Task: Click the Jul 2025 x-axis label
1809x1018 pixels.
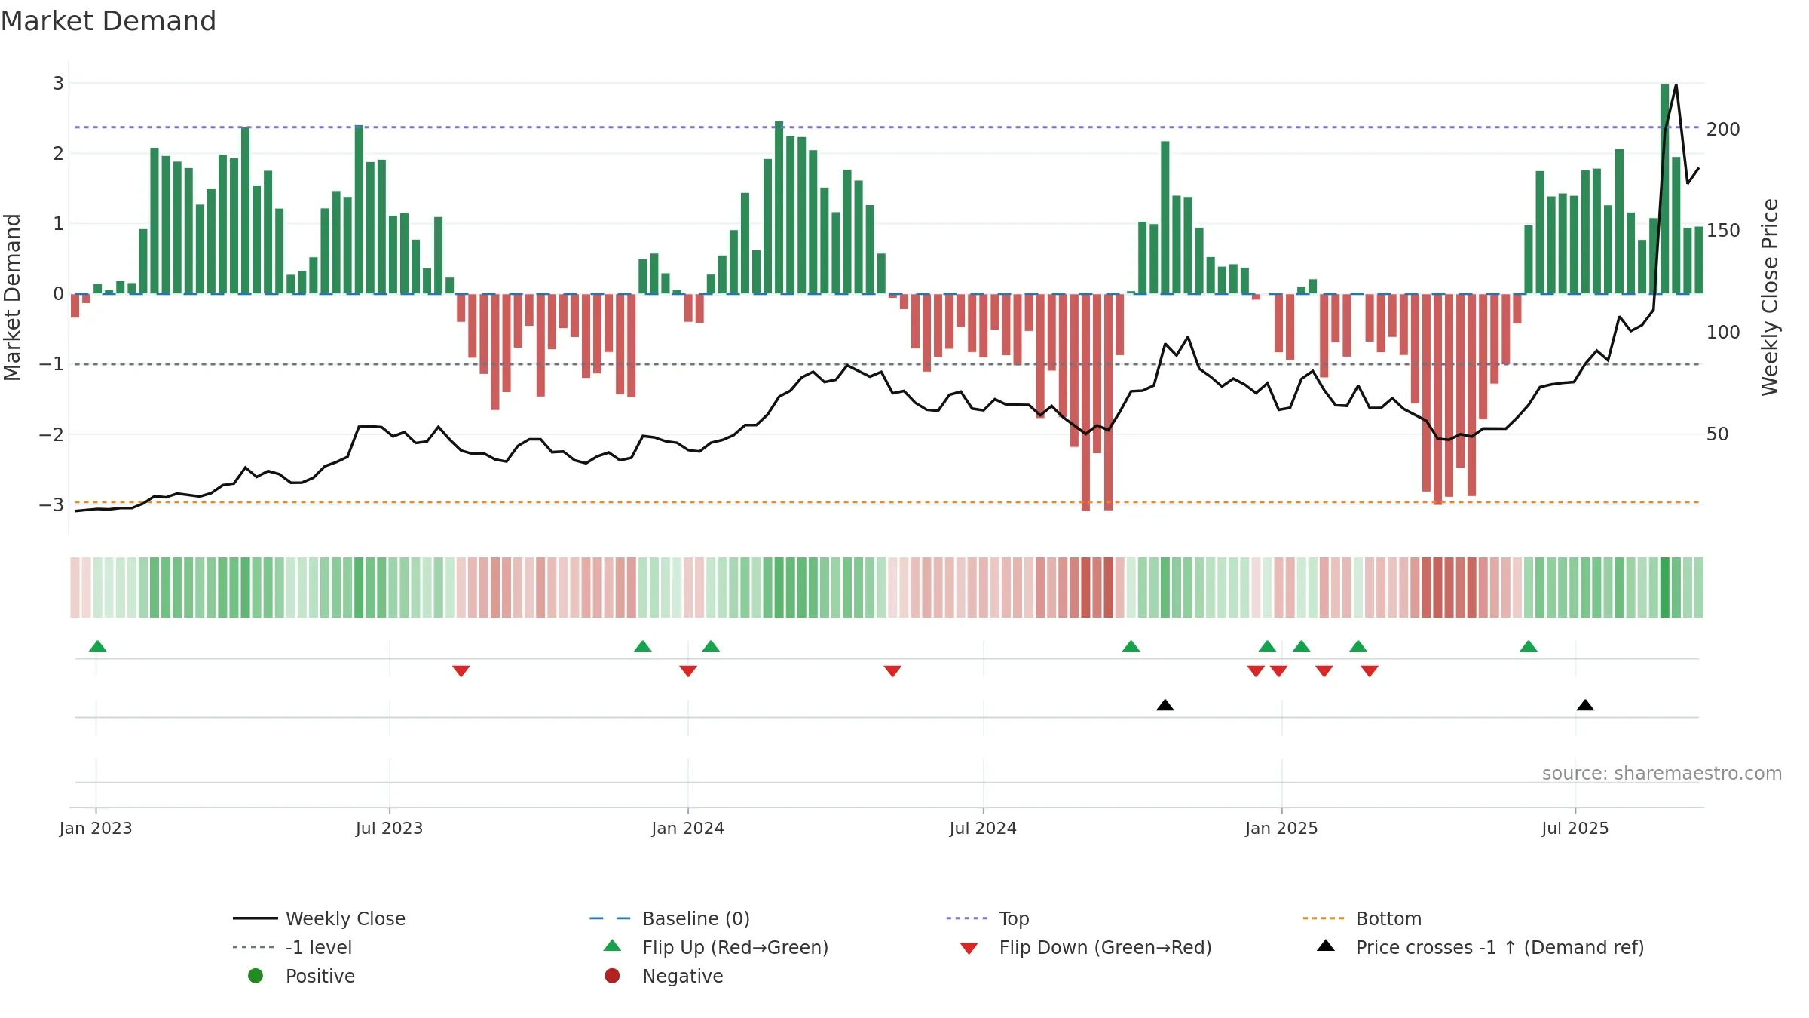Action: coord(1575,828)
